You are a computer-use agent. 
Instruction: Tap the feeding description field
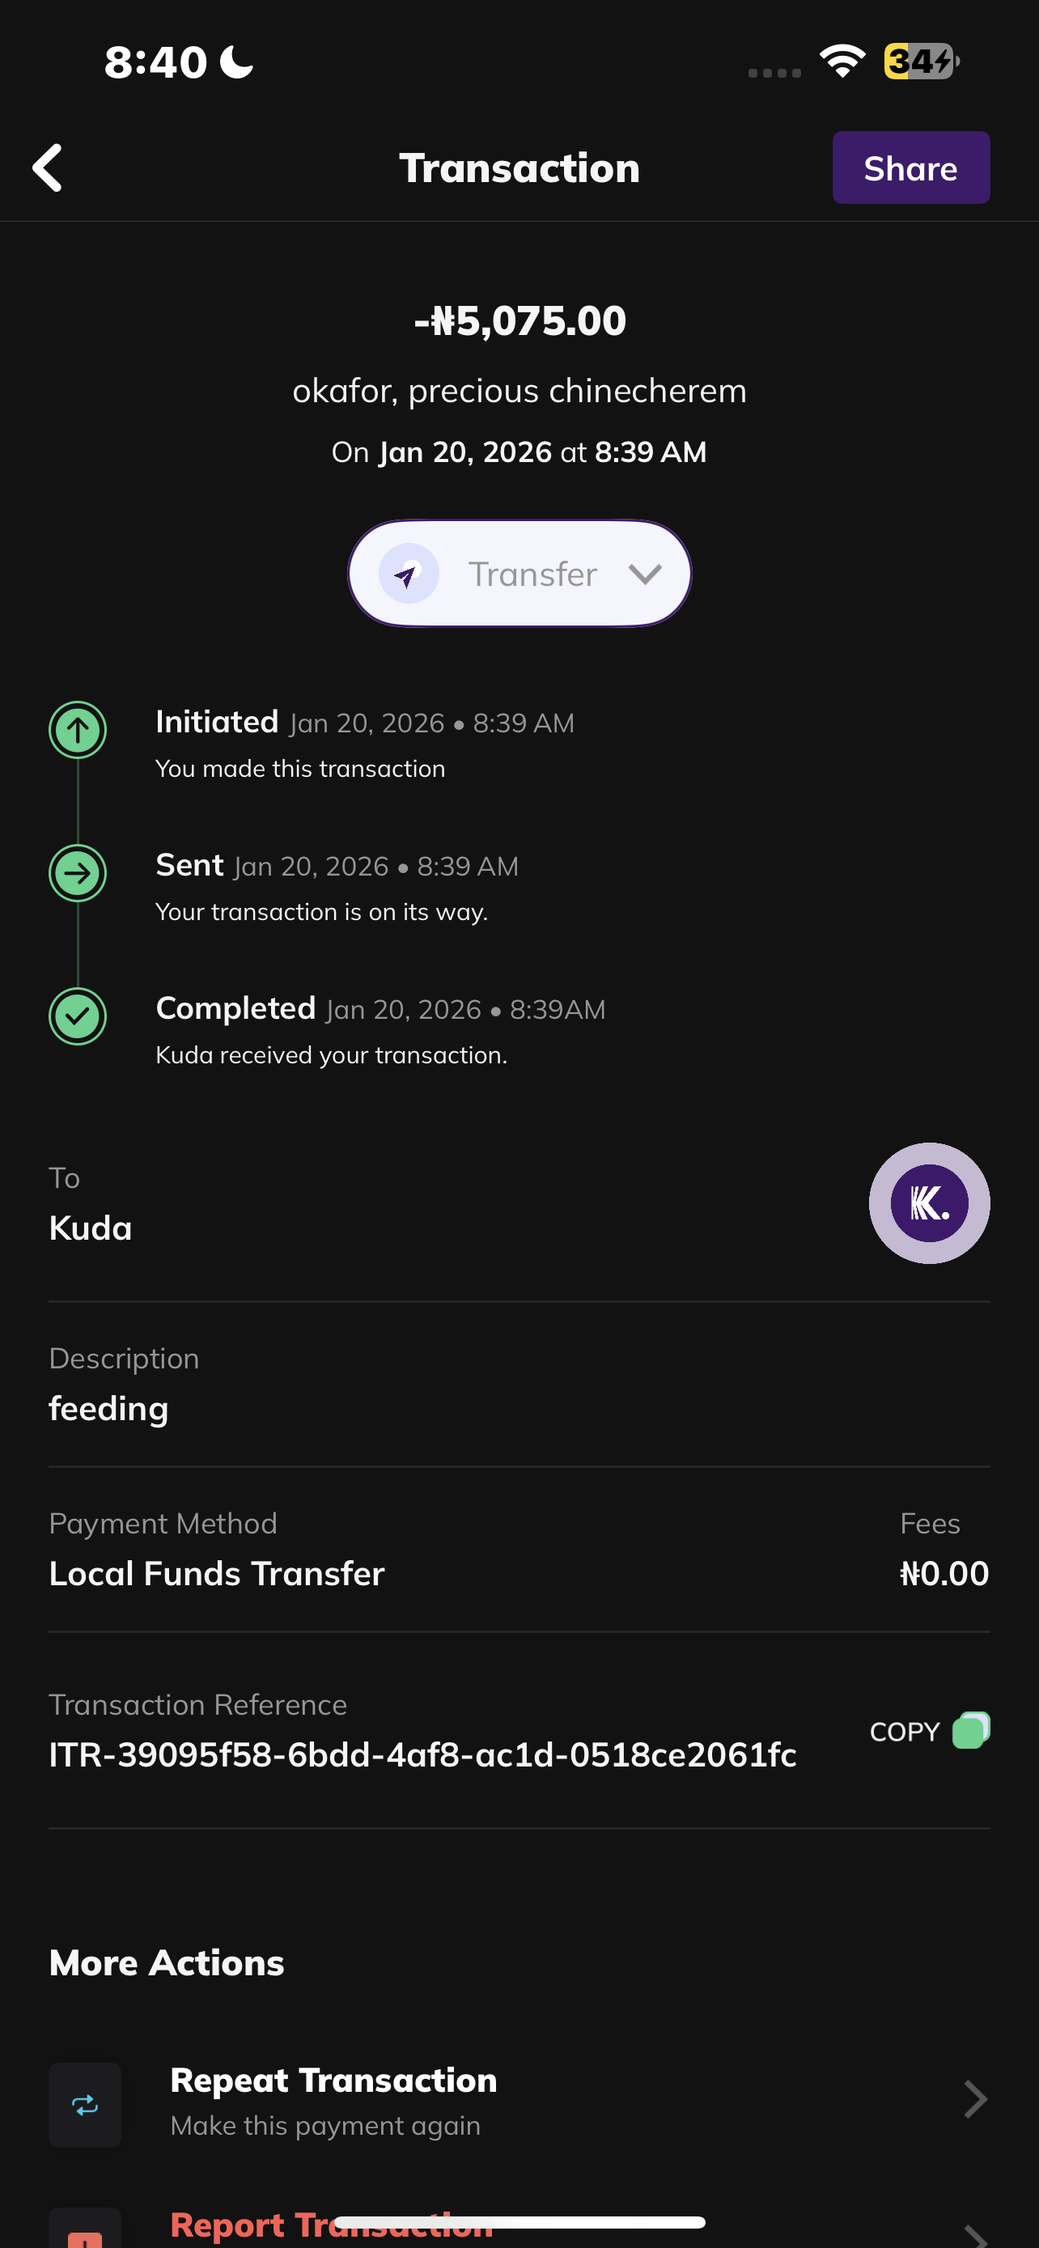[x=109, y=1409]
